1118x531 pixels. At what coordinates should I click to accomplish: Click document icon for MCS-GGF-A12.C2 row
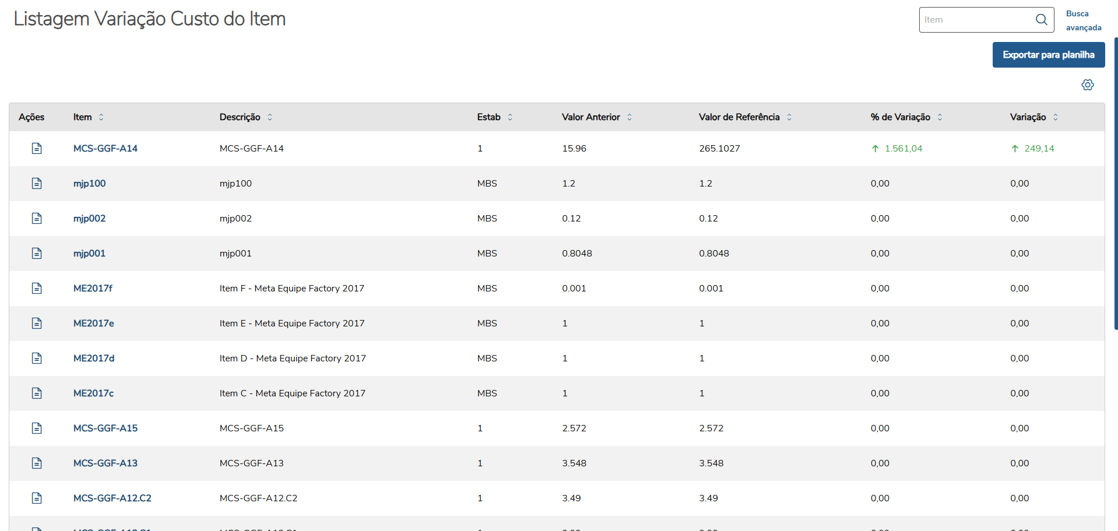click(x=37, y=498)
